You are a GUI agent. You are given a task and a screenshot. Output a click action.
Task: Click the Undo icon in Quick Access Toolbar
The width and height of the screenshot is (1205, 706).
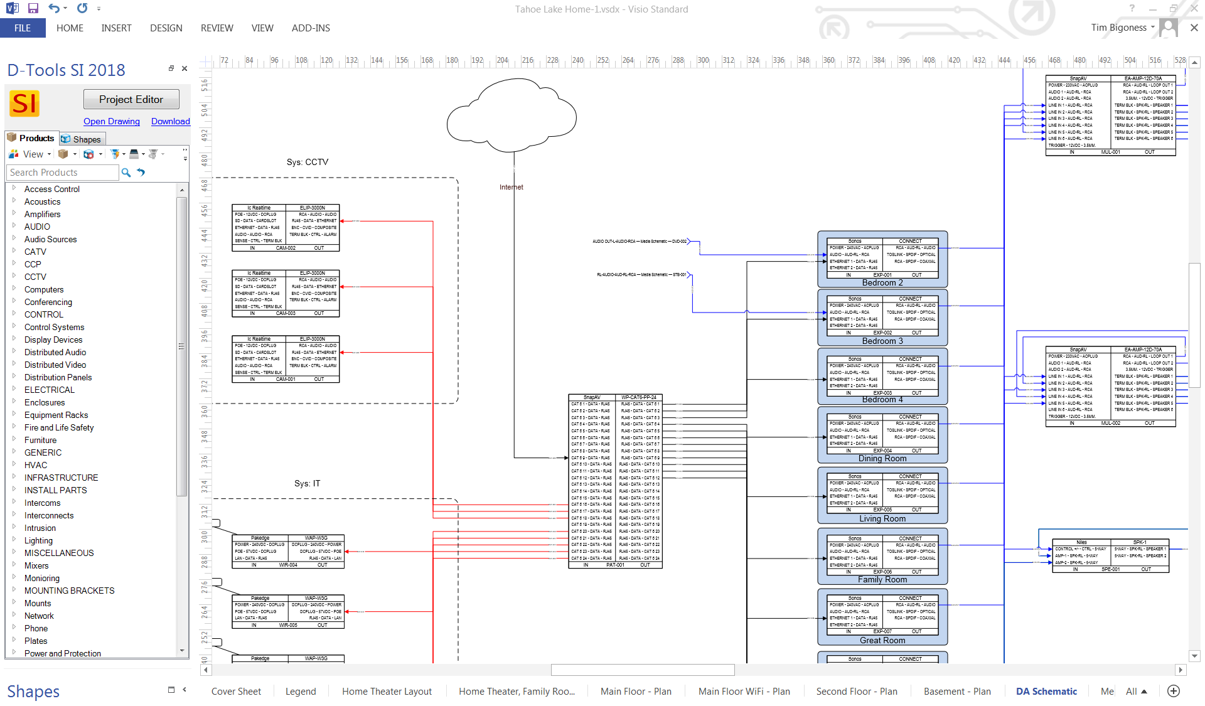point(54,8)
